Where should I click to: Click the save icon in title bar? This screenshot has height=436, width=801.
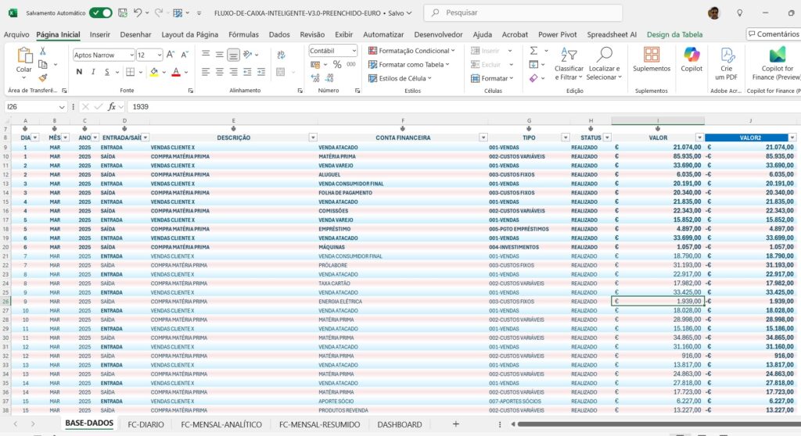[121, 13]
